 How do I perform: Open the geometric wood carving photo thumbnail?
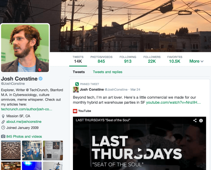(11, 150)
